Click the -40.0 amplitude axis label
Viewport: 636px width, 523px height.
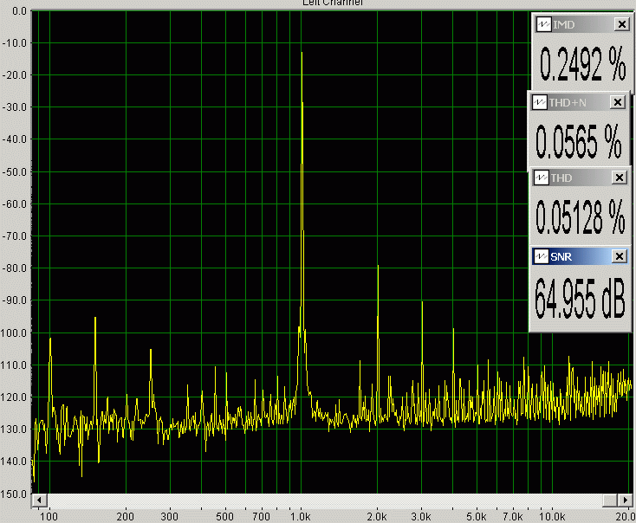(15, 139)
